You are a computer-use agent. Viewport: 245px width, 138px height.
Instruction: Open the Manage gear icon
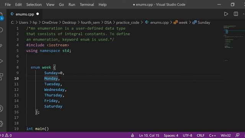pos(1,123)
